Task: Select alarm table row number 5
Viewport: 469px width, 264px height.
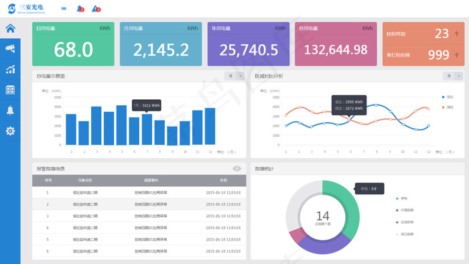Action: (x=139, y=239)
